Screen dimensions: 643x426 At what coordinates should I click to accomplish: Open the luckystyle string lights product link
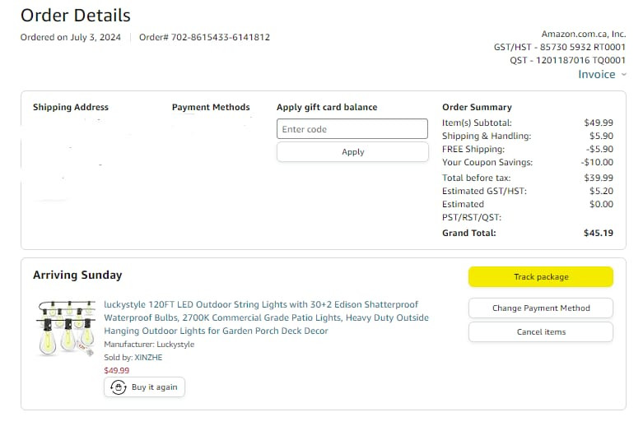[266, 317]
